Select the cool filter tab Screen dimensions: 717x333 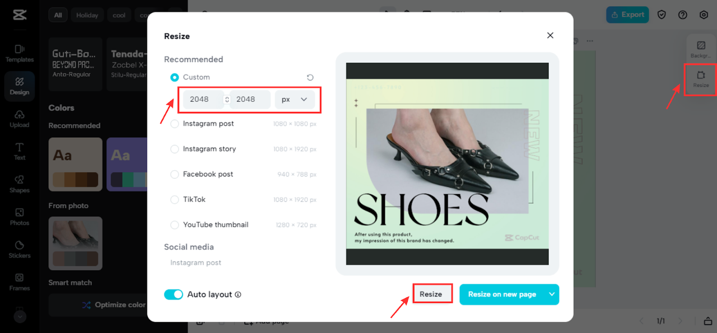click(119, 15)
